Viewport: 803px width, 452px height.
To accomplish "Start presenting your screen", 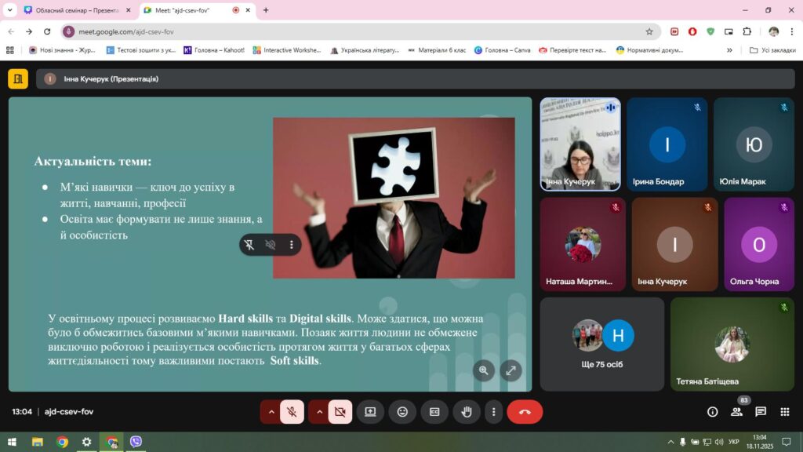I will point(370,411).
